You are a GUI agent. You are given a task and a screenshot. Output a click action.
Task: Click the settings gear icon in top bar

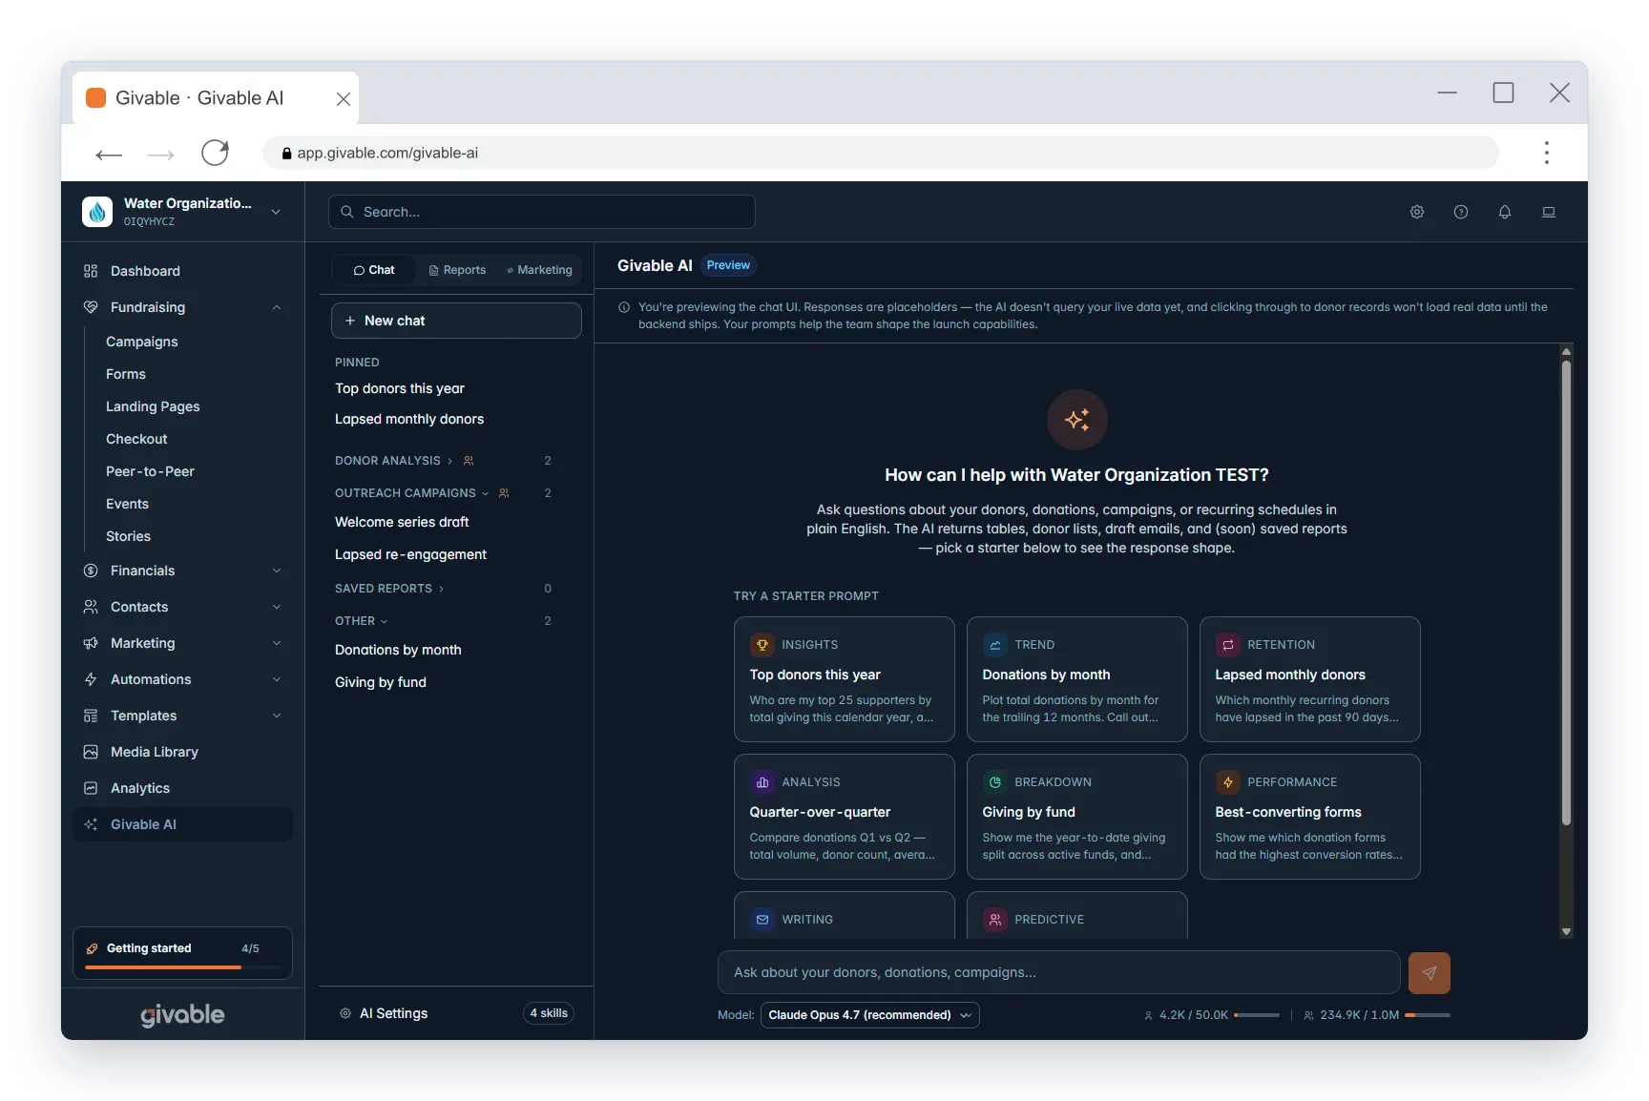[1417, 212]
